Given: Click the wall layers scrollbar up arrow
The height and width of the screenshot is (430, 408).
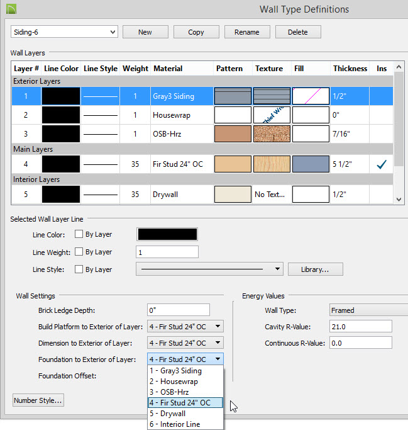Looking at the screenshot, I should 399,67.
